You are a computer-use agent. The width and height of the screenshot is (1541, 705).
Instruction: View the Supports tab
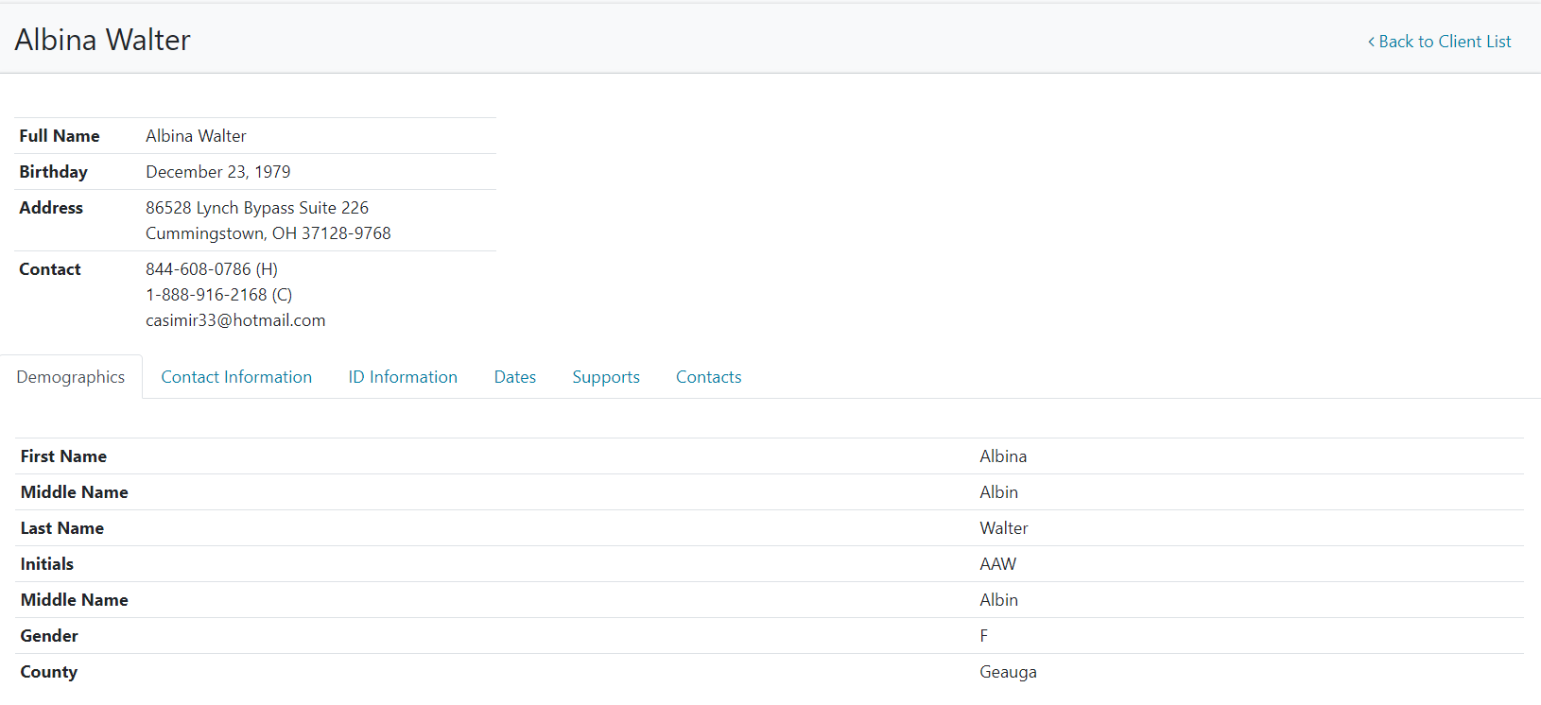606,377
